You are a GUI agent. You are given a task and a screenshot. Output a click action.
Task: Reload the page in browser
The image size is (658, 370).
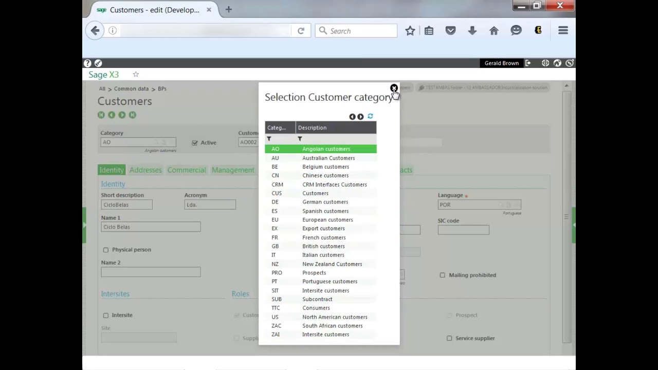tap(301, 31)
